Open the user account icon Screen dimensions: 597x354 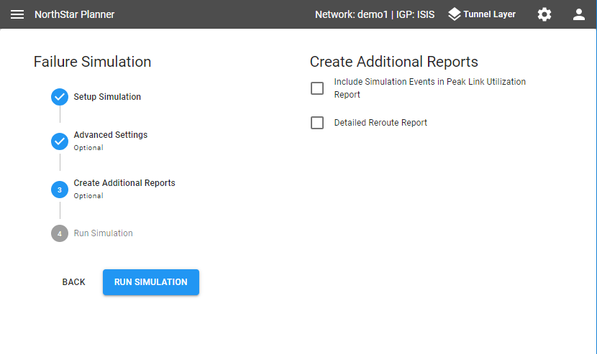579,14
